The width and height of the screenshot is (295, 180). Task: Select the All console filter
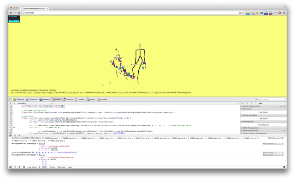pyautogui.click(x=44, y=167)
